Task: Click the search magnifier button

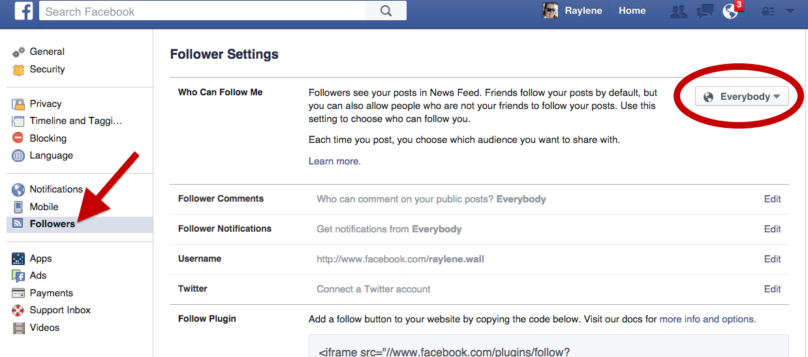Action: [386, 11]
